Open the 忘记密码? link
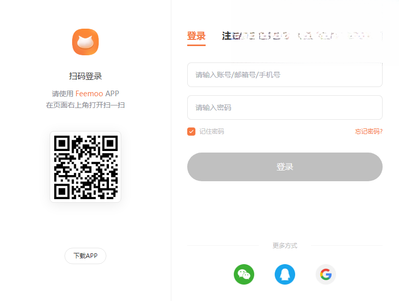This screenshot has width=399, height=301. [x=369, y=132]
